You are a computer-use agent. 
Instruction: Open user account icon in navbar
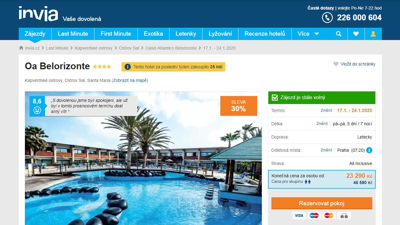click(x=373, y=34)
